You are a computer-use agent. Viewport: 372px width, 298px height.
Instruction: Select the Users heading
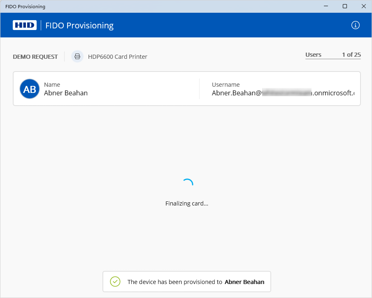(x=313, y=55)
